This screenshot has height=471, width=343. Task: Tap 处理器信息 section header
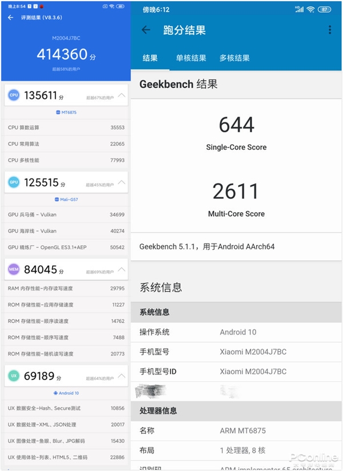click(x=236, y=411)
